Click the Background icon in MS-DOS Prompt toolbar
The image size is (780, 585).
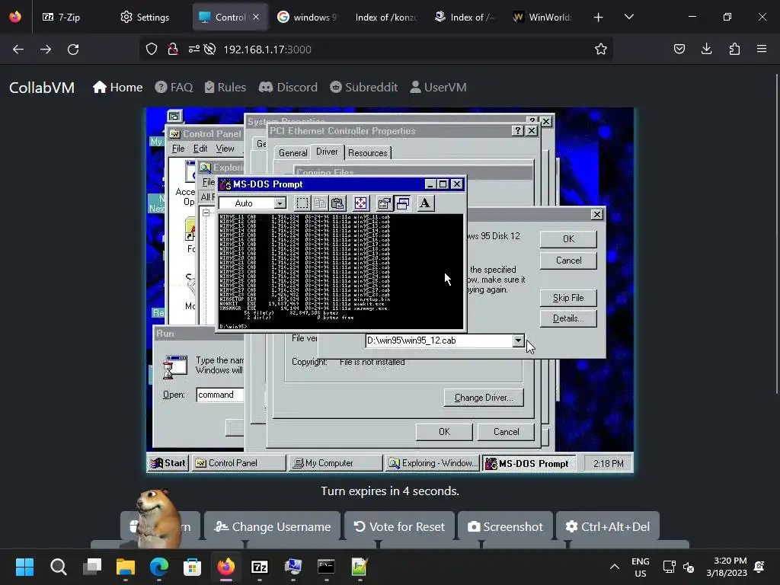click(402, 203)
